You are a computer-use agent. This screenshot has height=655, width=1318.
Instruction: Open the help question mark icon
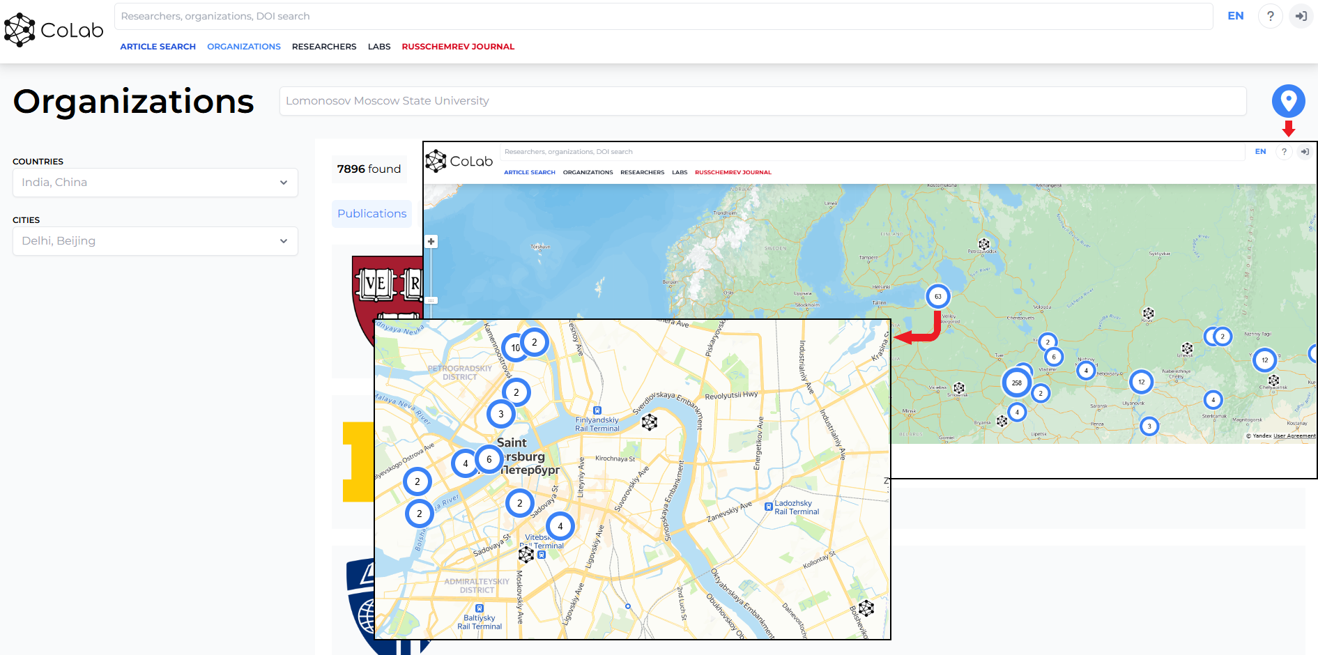tap(1270, 16)
